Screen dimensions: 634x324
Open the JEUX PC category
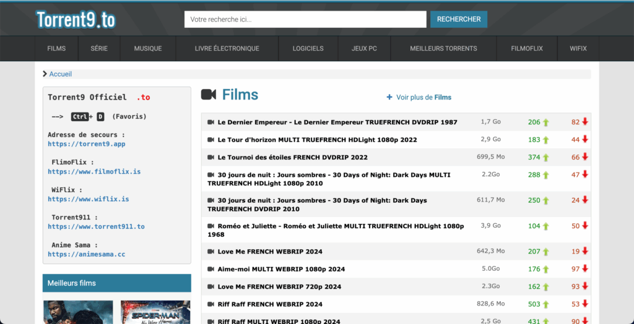coord(364,48)
